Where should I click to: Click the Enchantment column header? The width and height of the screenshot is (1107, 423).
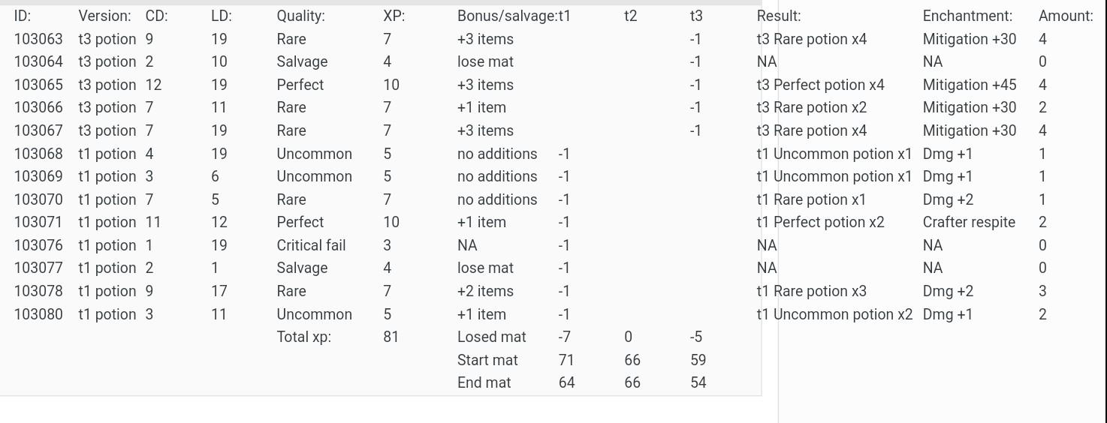pos(967,16)
